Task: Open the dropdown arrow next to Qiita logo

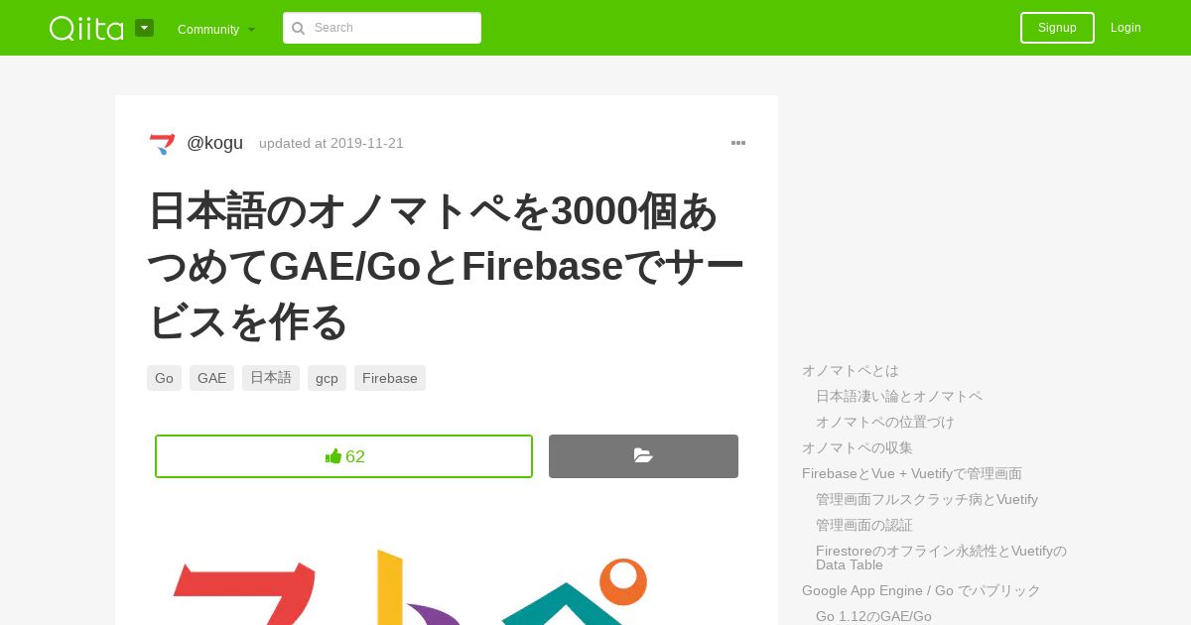Action: [144, 28]
